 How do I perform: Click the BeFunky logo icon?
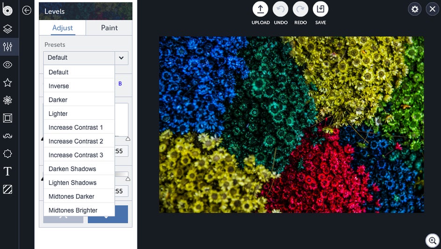pos(7,9)
